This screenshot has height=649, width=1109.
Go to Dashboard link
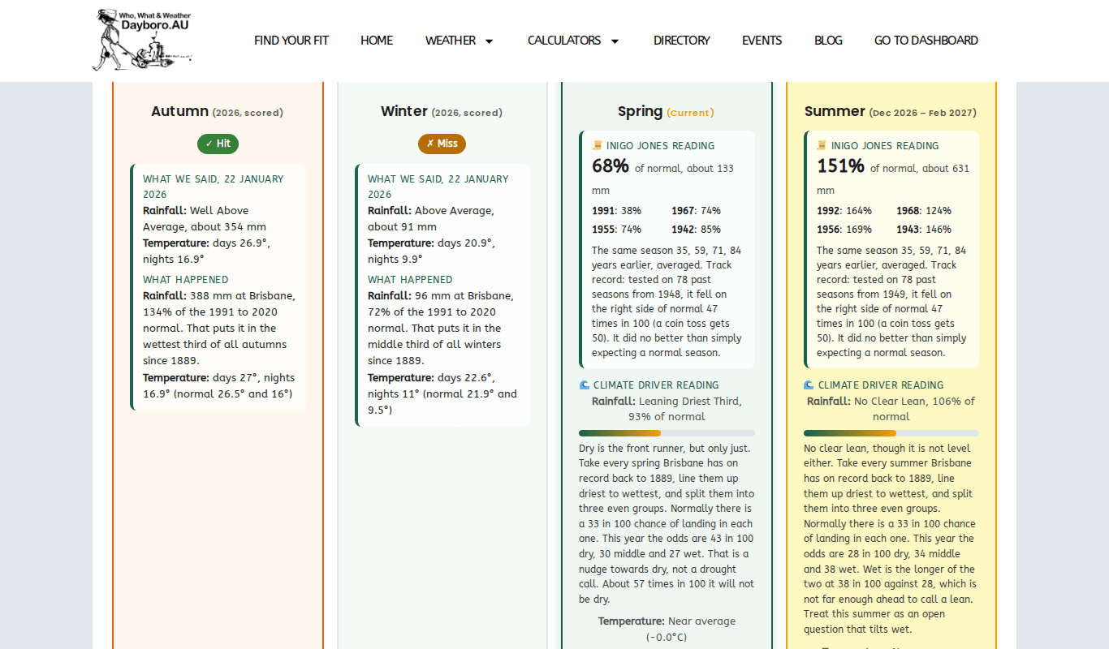926,41
